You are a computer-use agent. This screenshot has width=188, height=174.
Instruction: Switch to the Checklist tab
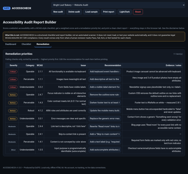tap(26, 44)
